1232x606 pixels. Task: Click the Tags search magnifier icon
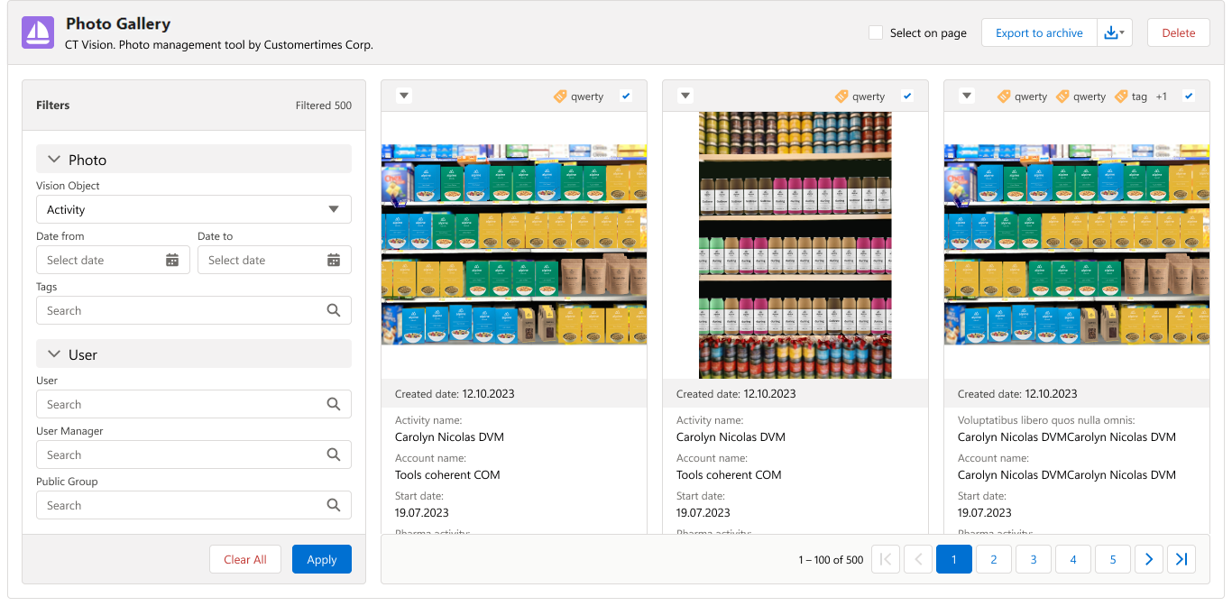click(334, 310)
